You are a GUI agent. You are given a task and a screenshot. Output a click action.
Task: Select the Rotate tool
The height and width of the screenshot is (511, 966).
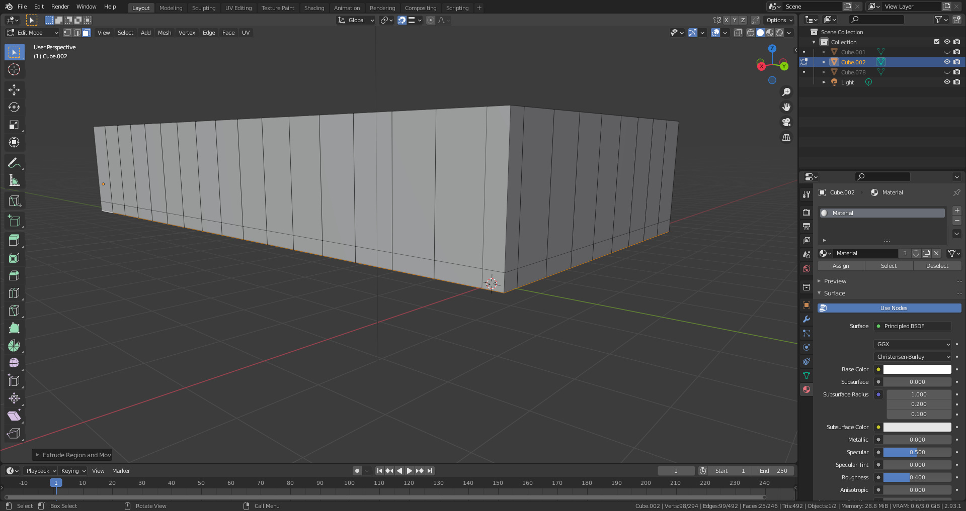[14, 108]
